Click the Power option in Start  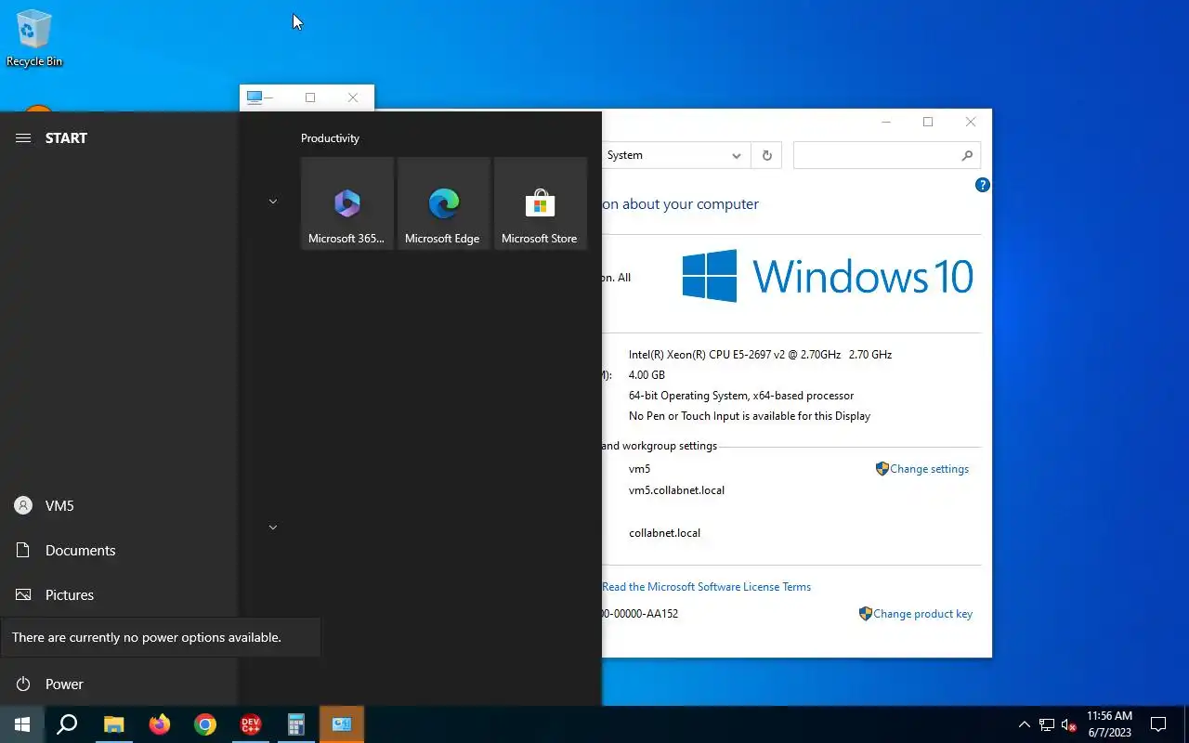119,684
